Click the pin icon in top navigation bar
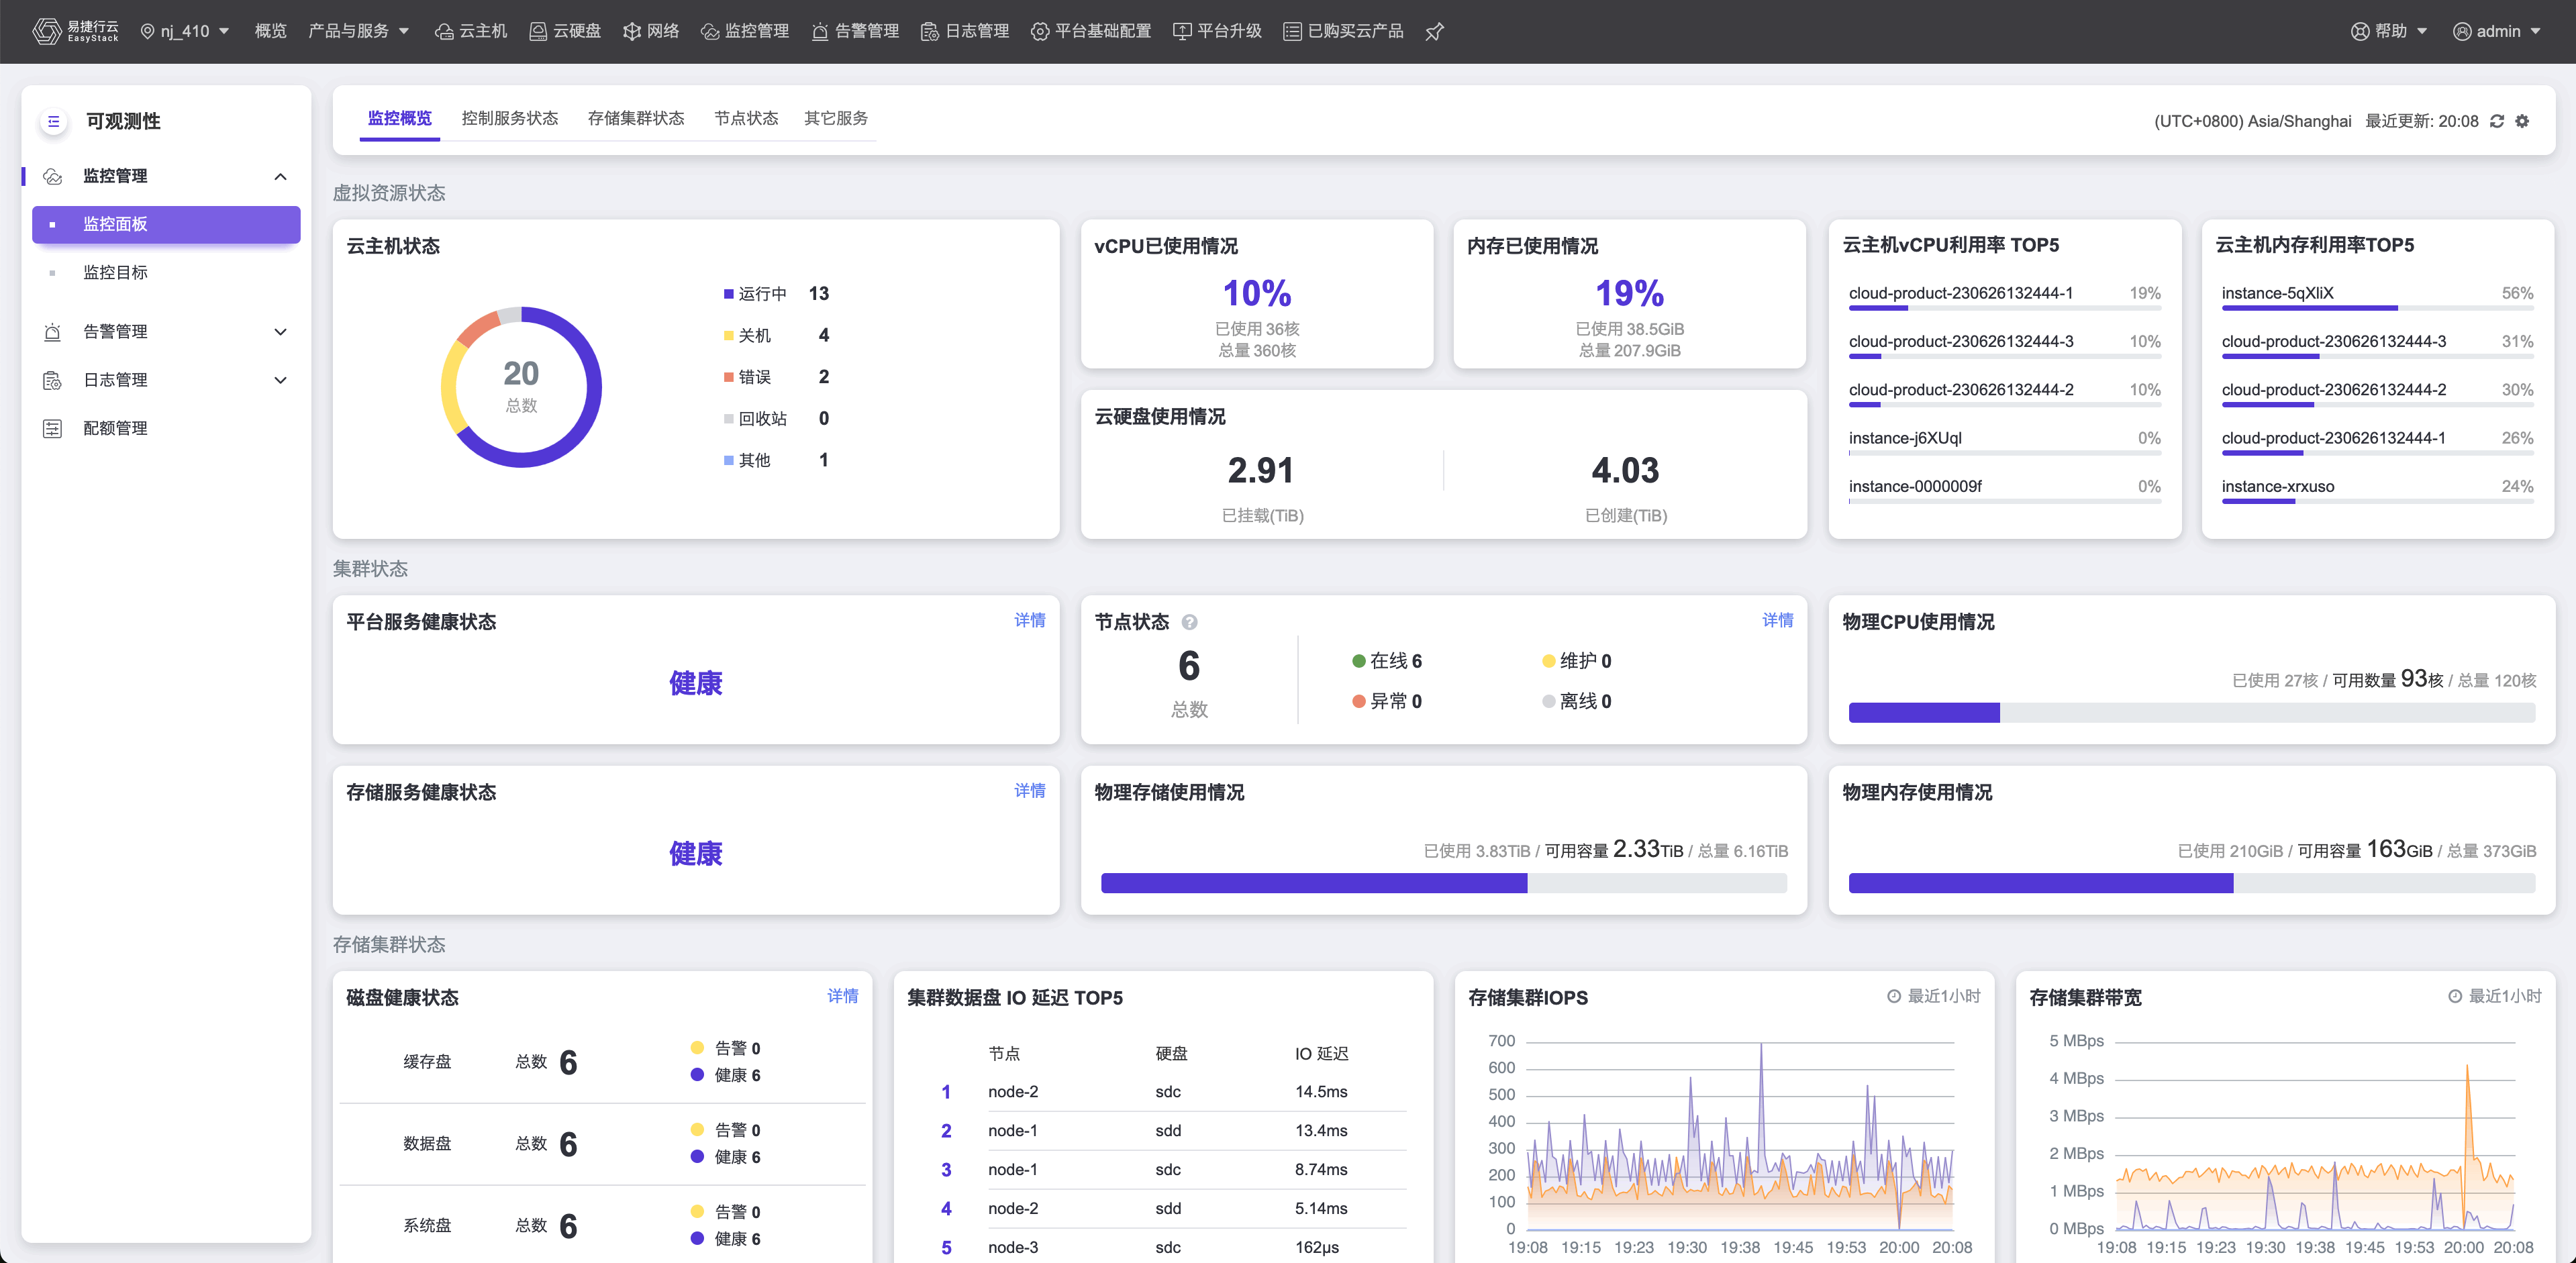 [x=1434, y=32]
